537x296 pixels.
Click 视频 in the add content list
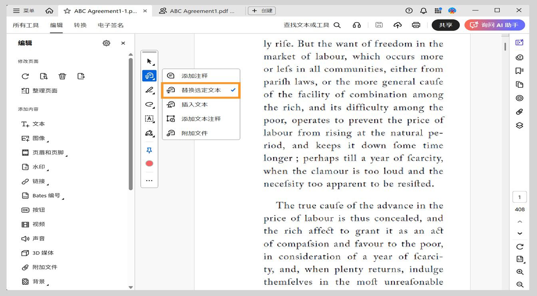click(33, 224)
